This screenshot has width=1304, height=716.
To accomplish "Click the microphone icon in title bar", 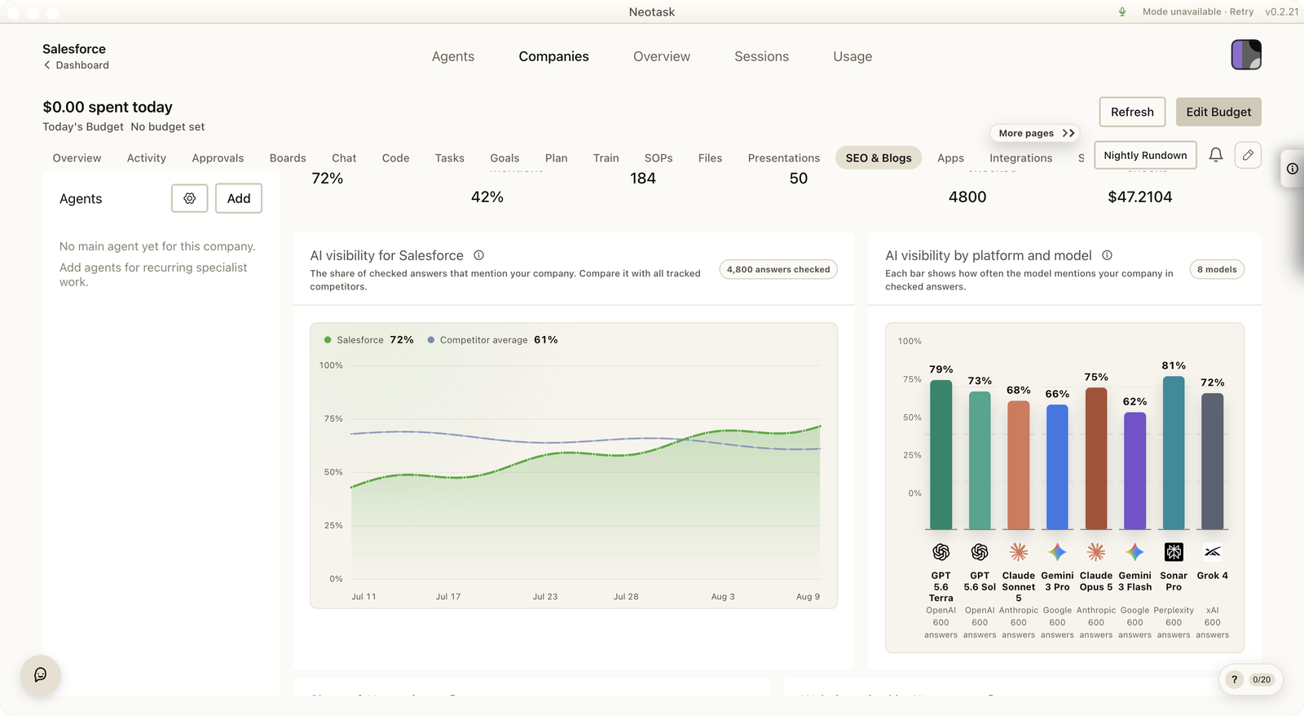I will (1122, 11).
